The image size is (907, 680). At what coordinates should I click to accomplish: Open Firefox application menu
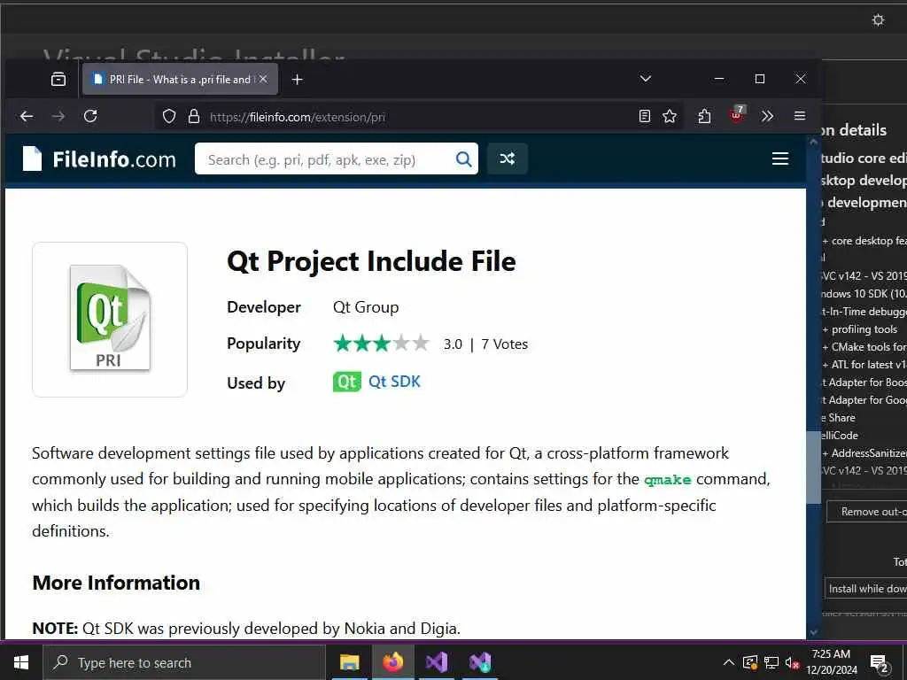point(800,116)
